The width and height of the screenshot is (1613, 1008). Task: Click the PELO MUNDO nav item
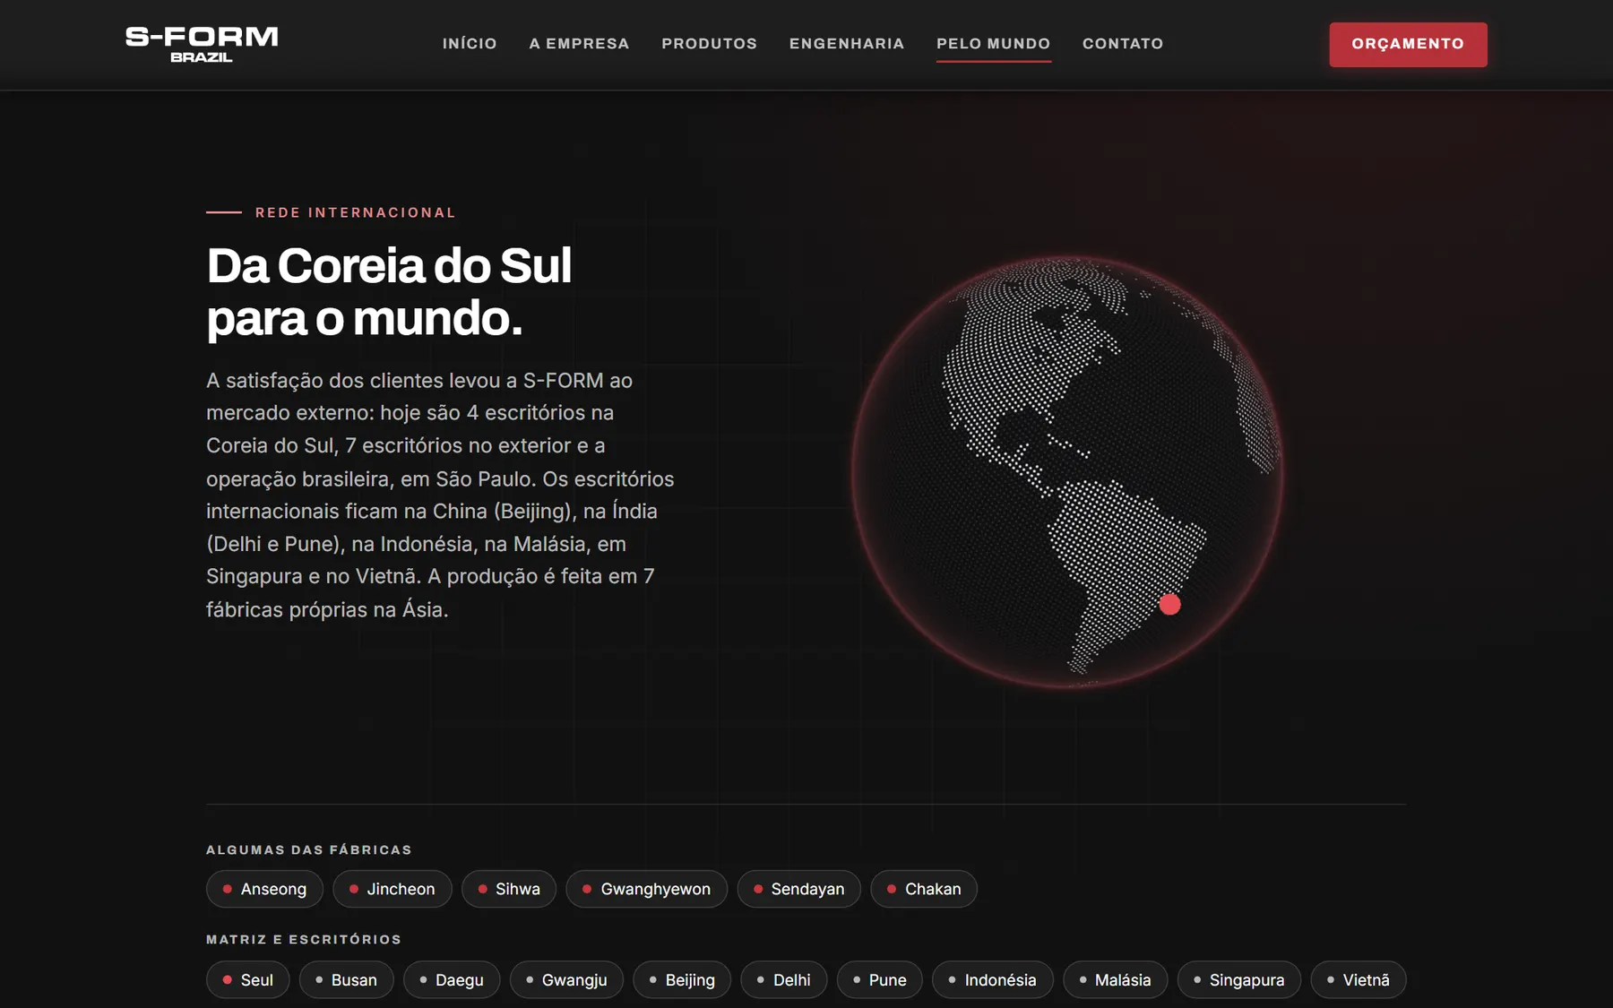(993, 44)
